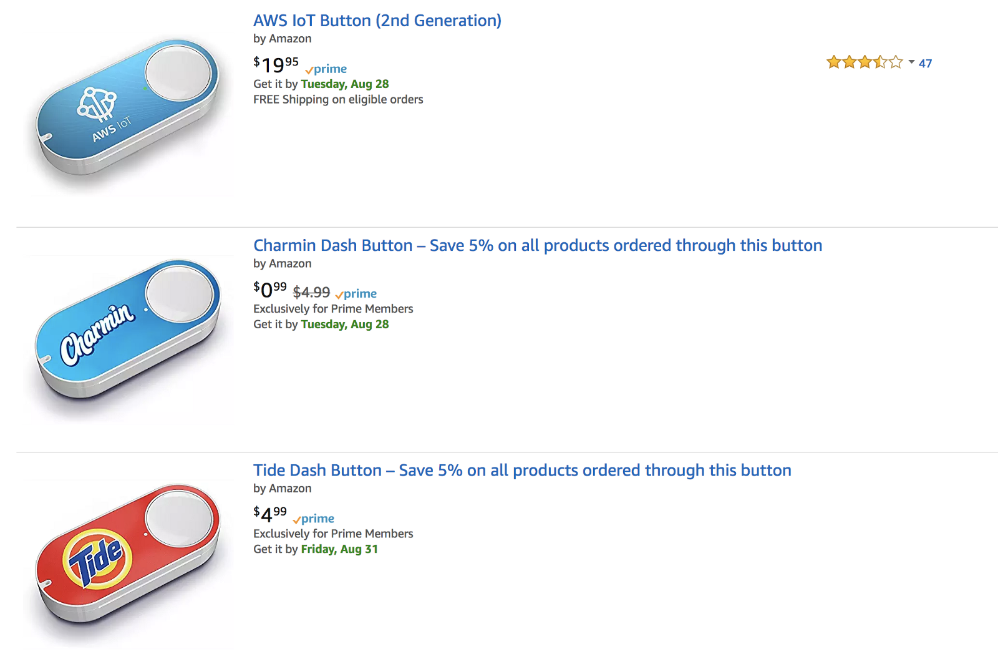Screen dimensions: 998x664
Task: Click the prime logo beside the $19.95 price
Action: (326, 69)
